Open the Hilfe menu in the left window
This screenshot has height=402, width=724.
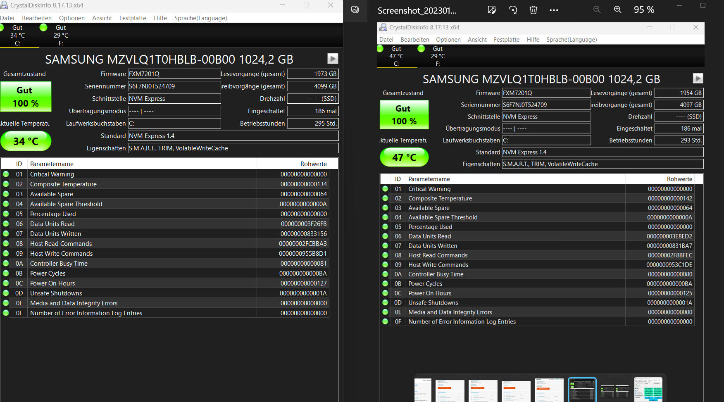[x=160, y=18]
